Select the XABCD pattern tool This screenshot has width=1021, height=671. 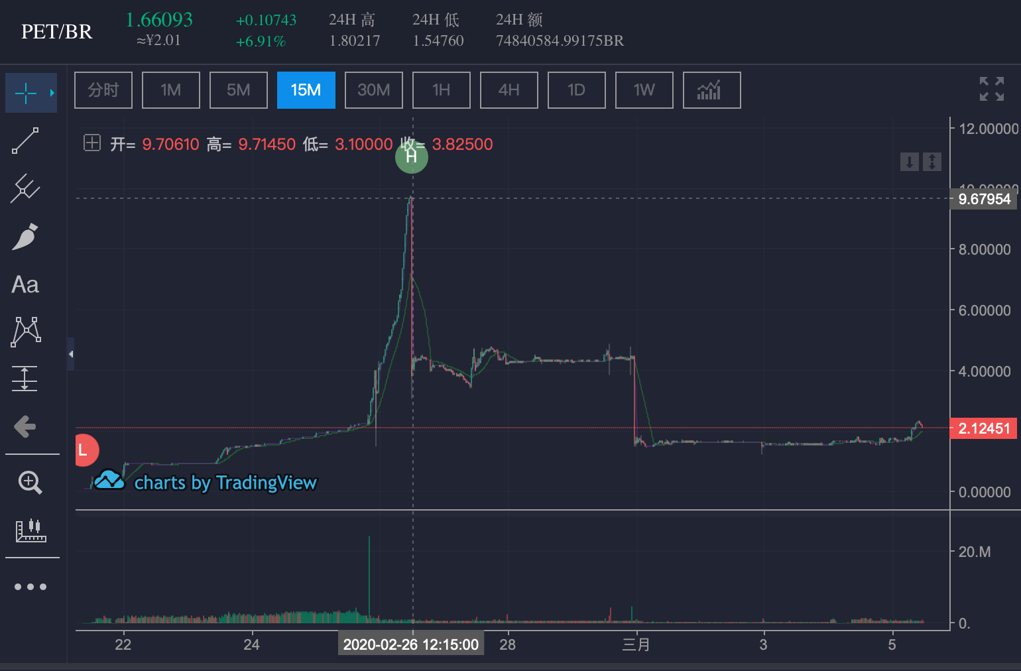tap(25, 332)
